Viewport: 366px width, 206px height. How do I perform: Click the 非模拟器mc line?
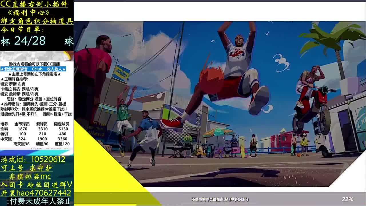[x=30, y=176]
